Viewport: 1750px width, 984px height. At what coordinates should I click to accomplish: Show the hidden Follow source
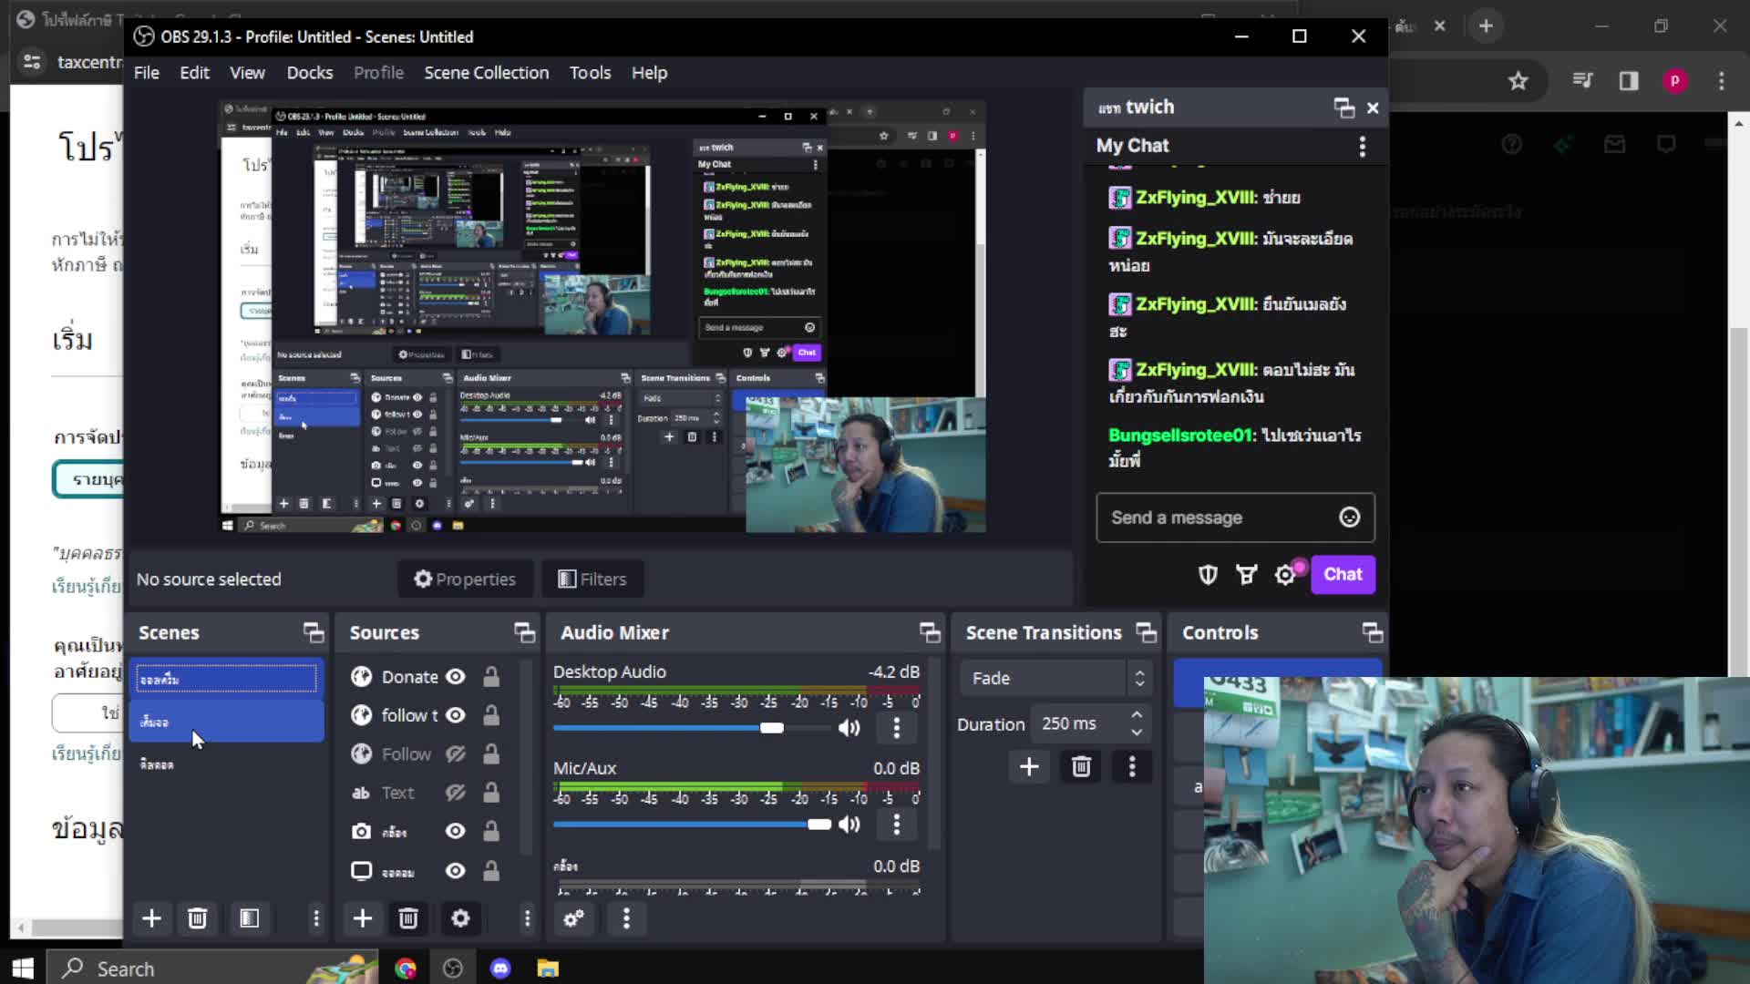click(x=456, y=753)
